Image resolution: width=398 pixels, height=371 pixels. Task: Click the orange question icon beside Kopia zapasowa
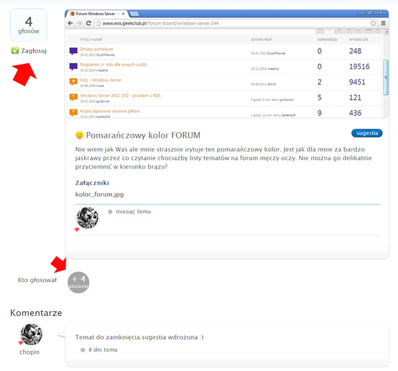(74, 113)
